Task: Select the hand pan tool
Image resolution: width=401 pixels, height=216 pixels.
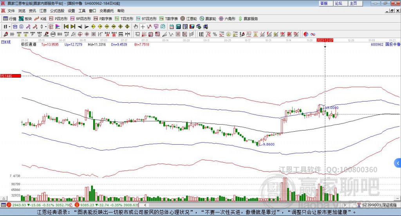Action: 136,27
